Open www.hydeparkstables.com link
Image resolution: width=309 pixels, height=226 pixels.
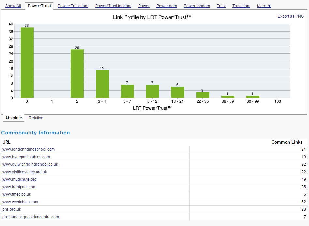click(x=26, y=157)
